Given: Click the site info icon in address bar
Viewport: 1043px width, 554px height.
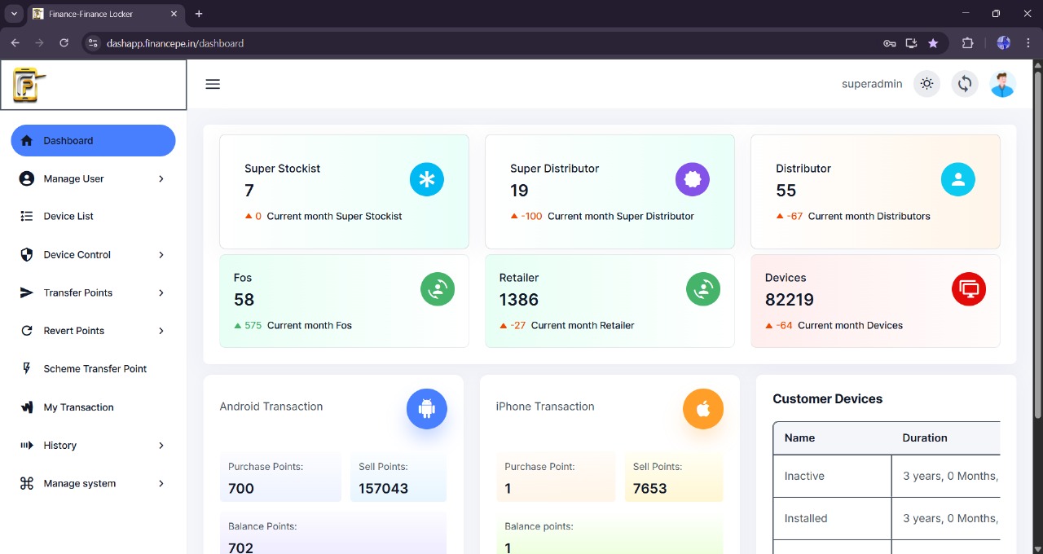Looking at the screenshot, I should coord(93,43).
